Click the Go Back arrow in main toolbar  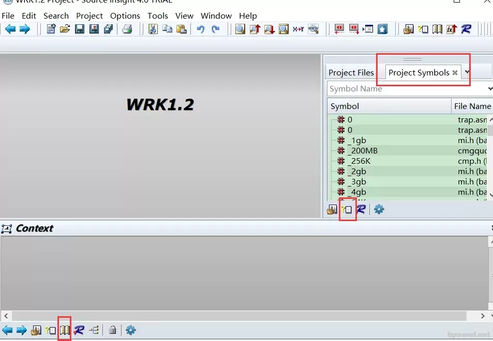tap(10, 29)
